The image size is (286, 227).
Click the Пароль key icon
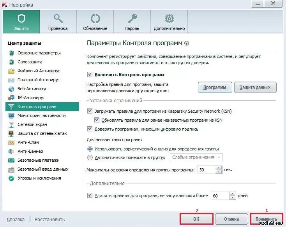[x=132, y=19]
